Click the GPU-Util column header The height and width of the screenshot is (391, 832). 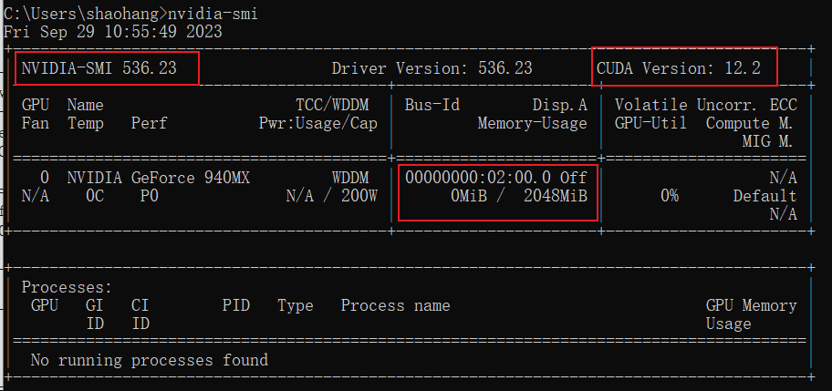650,123
